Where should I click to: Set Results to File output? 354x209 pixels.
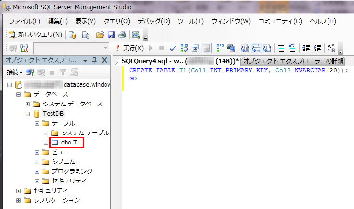[x=267, y=48]
